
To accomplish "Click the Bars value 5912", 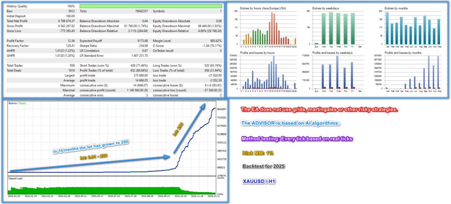I will (72, 11).
